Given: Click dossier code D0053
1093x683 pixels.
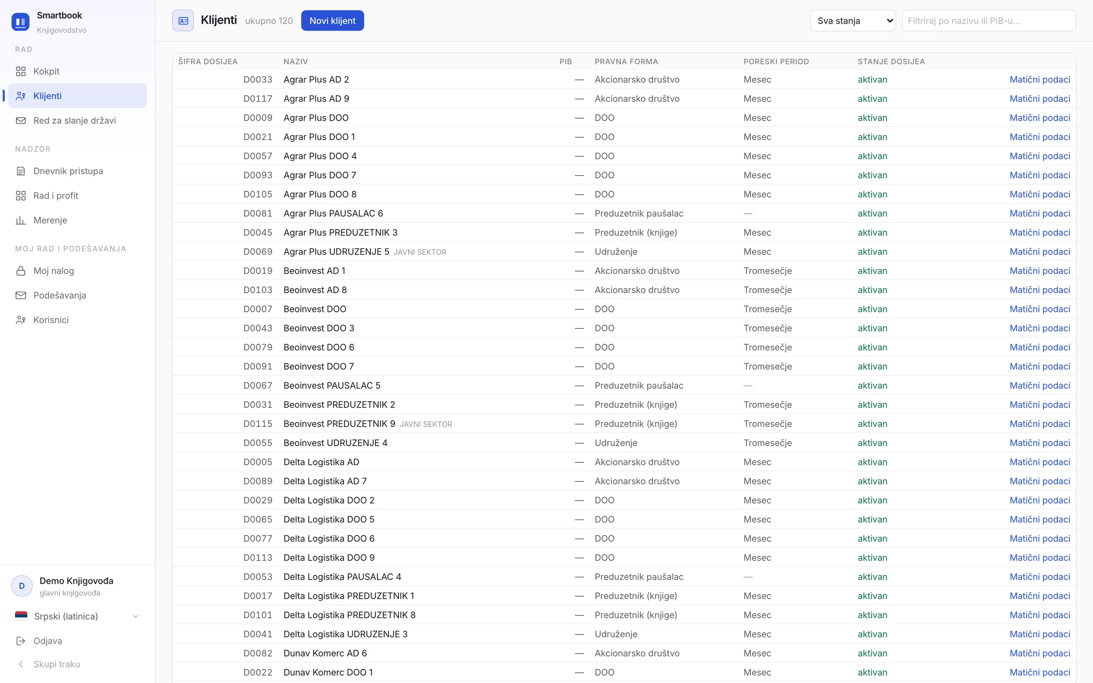Looking at the screenshot, I should point(258,577).
